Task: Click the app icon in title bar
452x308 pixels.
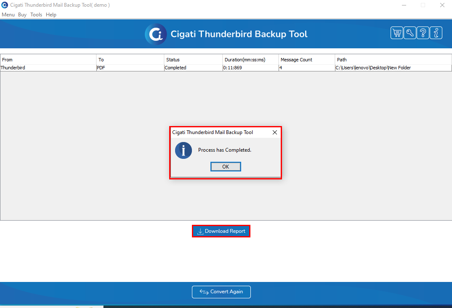Action: (x=5, y=5)
